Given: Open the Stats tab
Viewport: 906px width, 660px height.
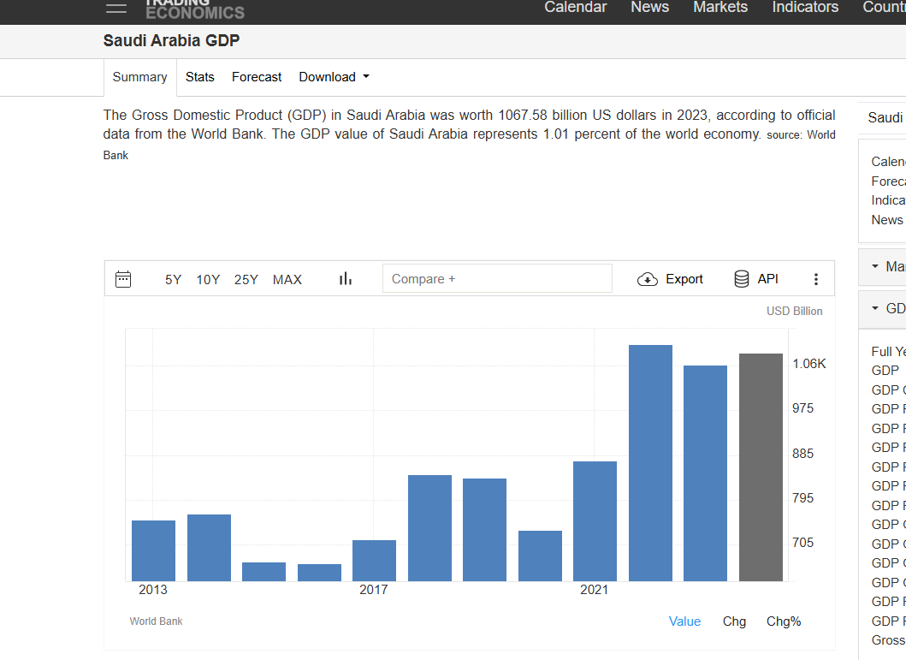Looking at the screenshot, I should (199, 77).
